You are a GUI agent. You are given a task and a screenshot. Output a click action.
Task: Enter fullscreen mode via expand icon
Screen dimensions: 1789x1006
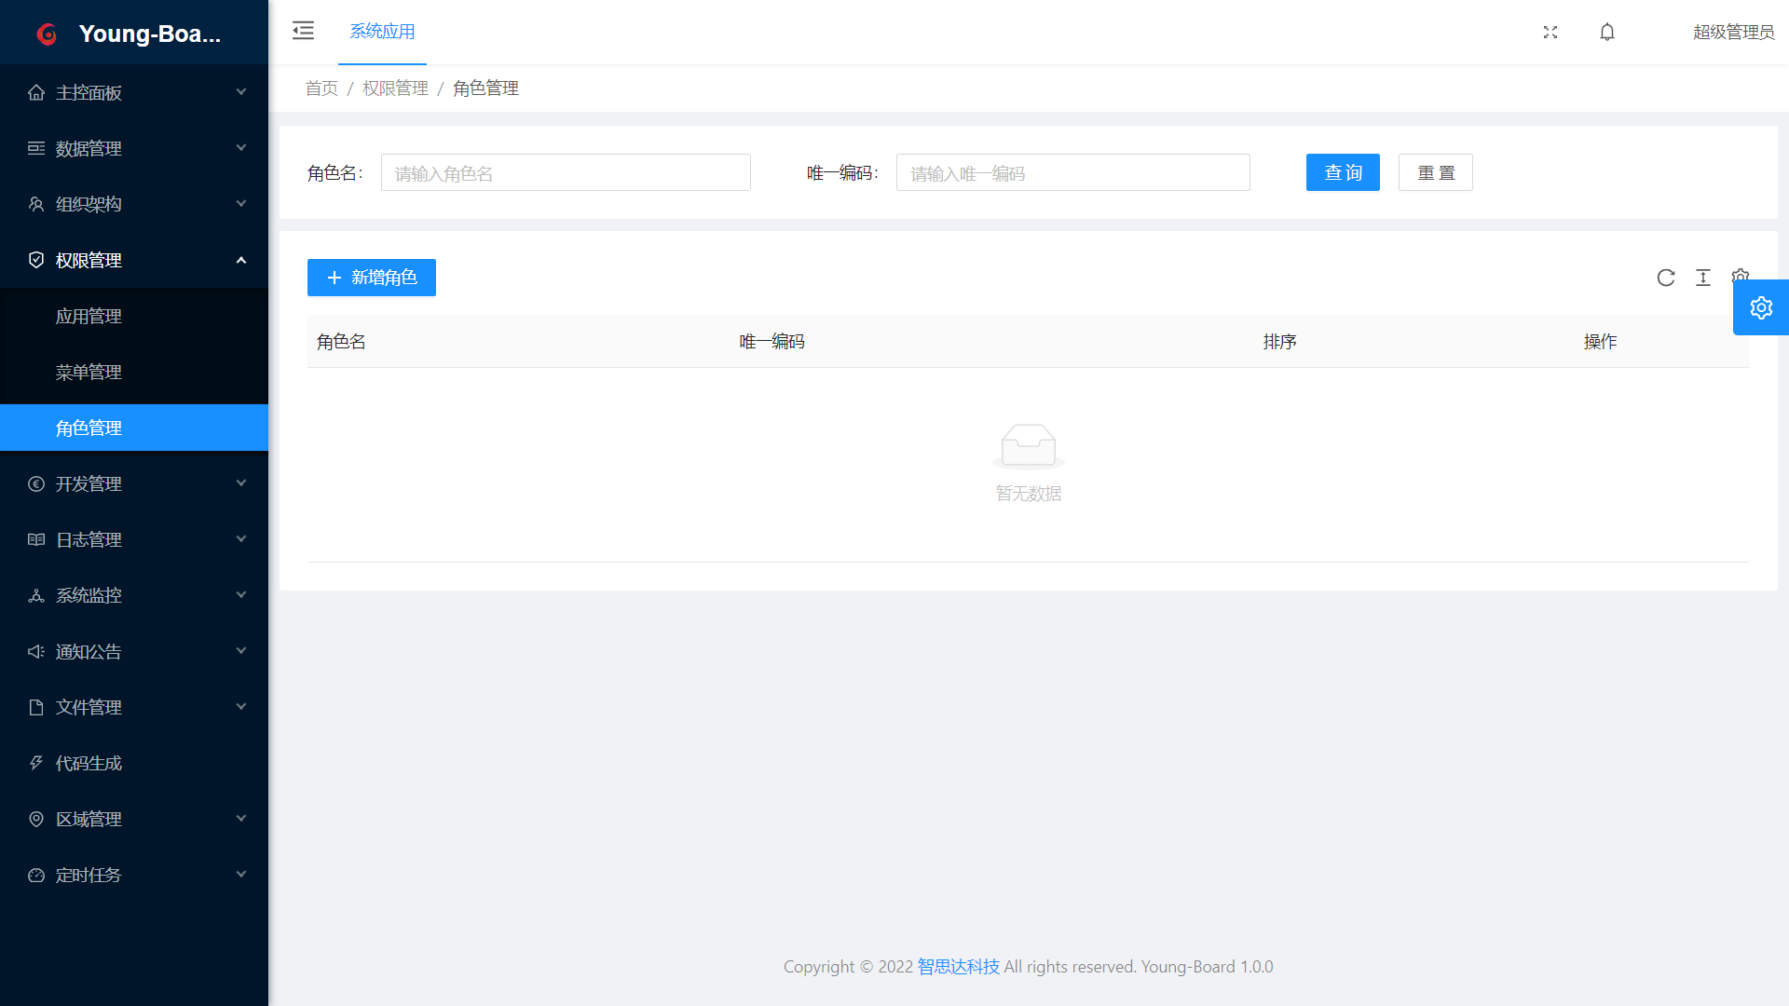click(x=1550, y=32)
